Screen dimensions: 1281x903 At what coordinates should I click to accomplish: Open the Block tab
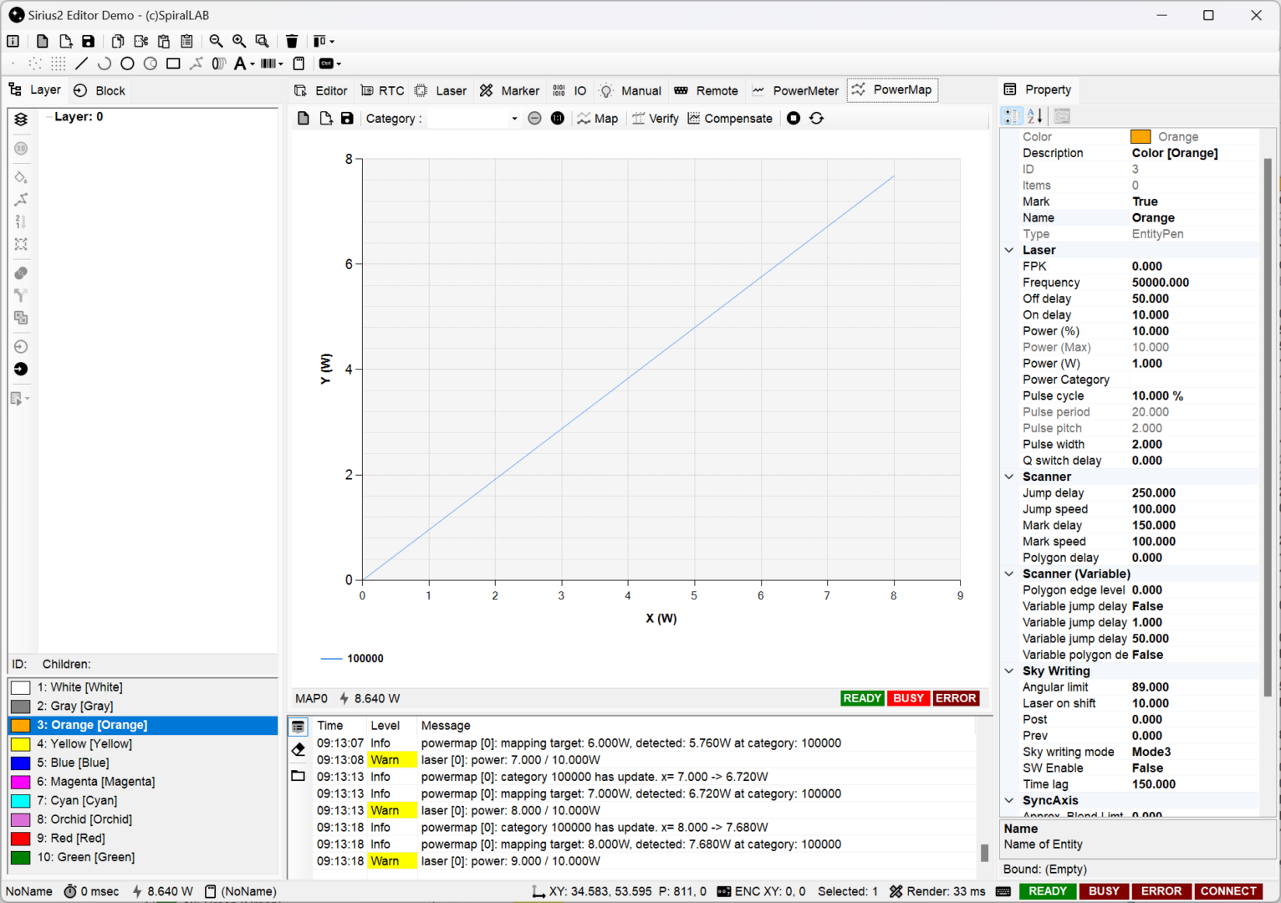100,90
